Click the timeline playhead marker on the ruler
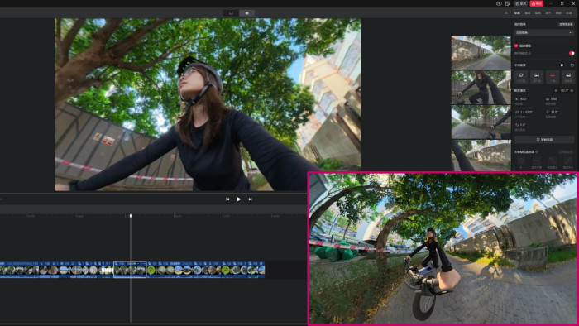The width and height of the screenshot is (579, 326). pyautogui.click(x=131, y=216)
